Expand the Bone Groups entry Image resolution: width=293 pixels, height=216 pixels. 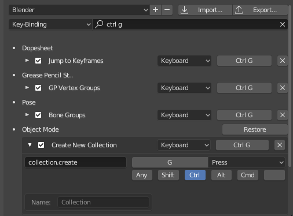point(27,115)
